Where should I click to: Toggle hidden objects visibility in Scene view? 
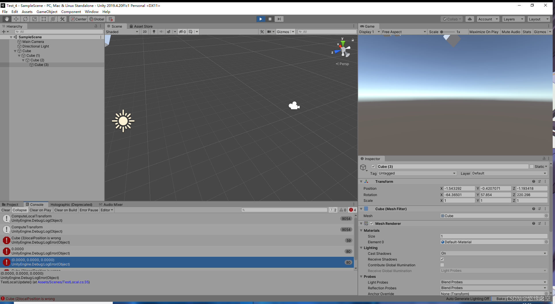[183, 32]
